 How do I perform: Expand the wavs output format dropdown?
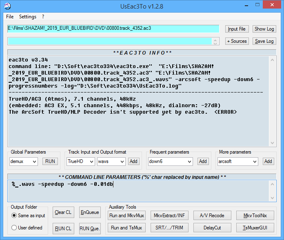[x=122, y=161]
